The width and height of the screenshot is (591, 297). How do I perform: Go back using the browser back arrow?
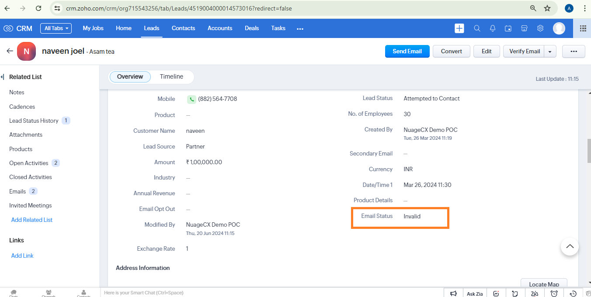click(x=7, y=8)
